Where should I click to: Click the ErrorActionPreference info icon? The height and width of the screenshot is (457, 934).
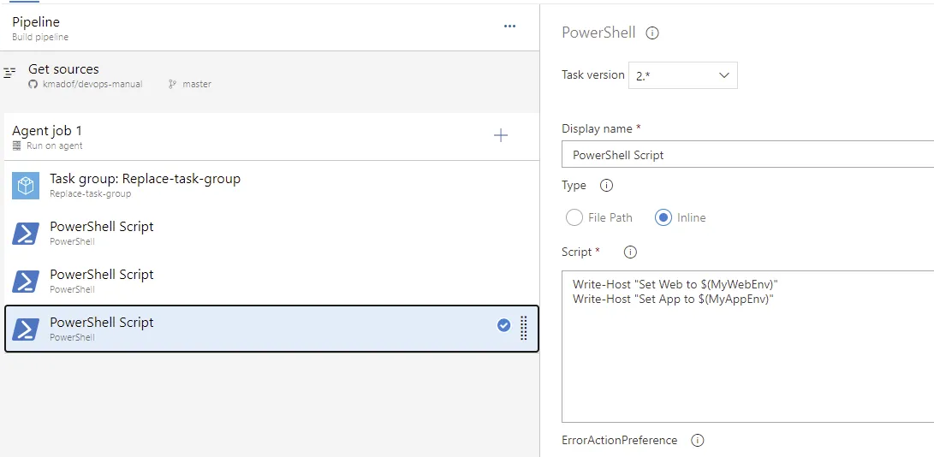(697, 441)
